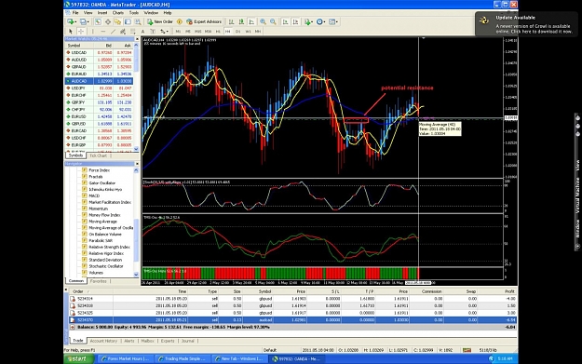This screenshot has width=582, height=364.
Task: Open Forex Market Hours taskbar window
Action: click(126, 358)
